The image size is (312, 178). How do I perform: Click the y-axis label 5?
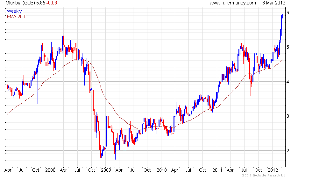tap(288, 47)
